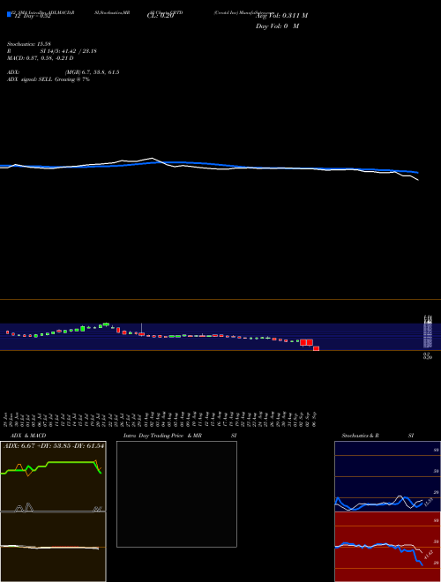Click the 'Stochastics & R' panel title
Viewport: 441px width, 582px height.
point(360,436)
